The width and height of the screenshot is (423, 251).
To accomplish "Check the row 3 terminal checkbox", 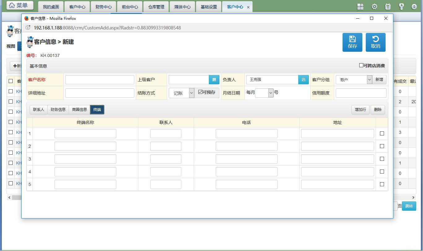I will 382,159.
